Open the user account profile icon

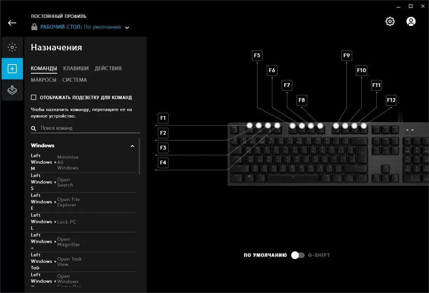point(411,21)
